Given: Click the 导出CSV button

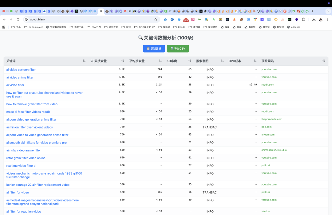Looking at the screenshot, I should 178,49.
